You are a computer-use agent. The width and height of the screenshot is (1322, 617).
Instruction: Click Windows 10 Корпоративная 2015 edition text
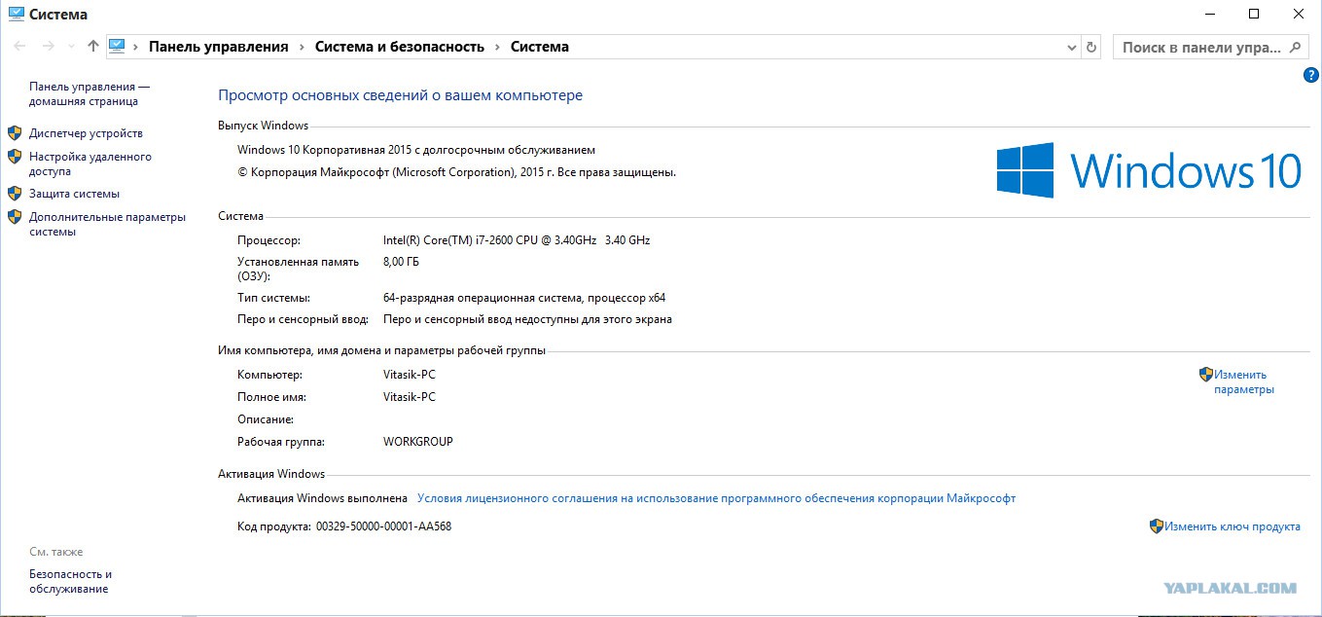[416, 150]
